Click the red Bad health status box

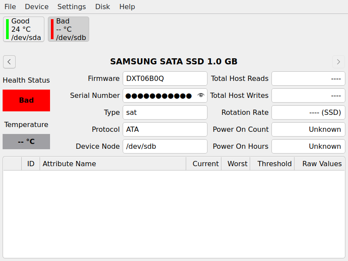click(x=26, y=100)
